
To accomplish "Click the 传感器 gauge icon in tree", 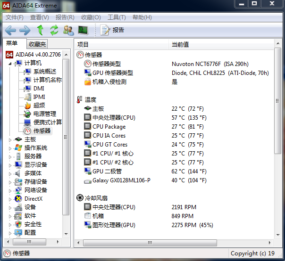I will tap(27, 131).
